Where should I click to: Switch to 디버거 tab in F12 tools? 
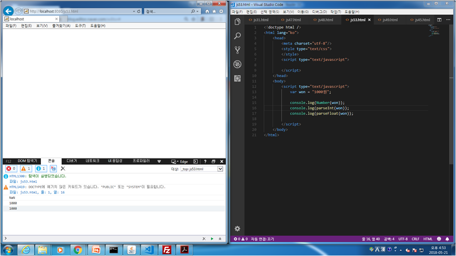pos(72,161)
